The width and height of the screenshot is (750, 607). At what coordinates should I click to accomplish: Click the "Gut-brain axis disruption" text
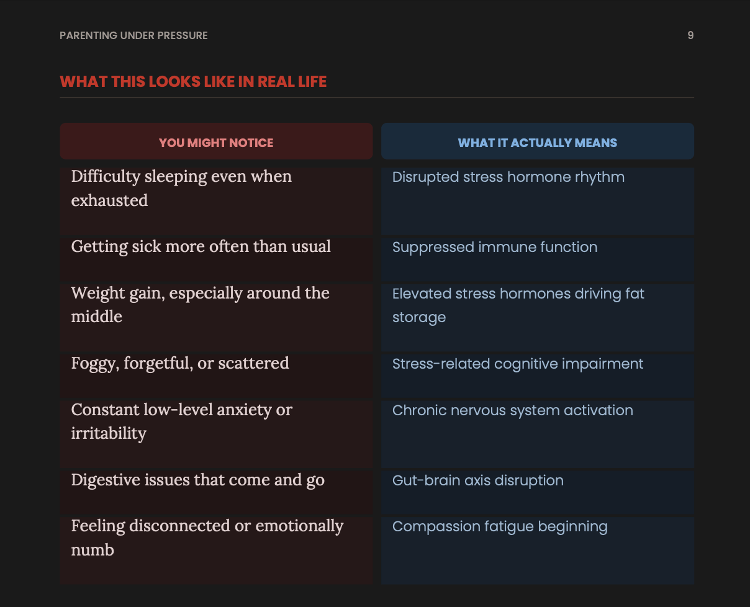(477, 481)
